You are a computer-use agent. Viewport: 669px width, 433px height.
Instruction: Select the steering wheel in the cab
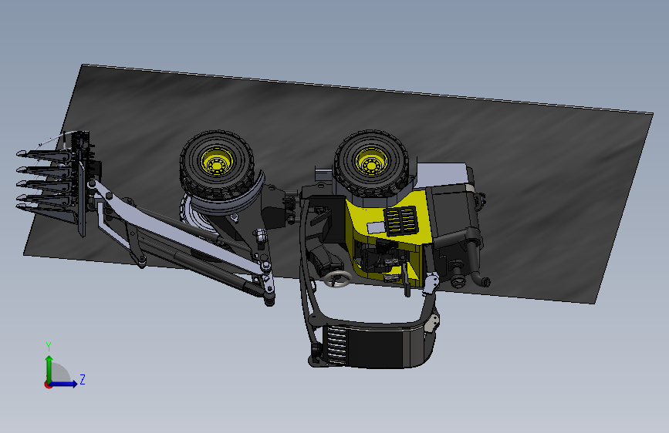click(337, 280)
